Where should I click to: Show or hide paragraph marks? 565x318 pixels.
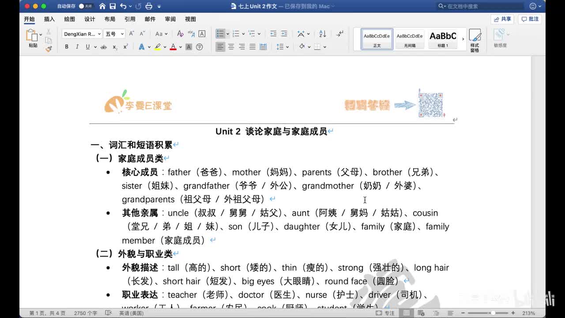tap(340, 34)
